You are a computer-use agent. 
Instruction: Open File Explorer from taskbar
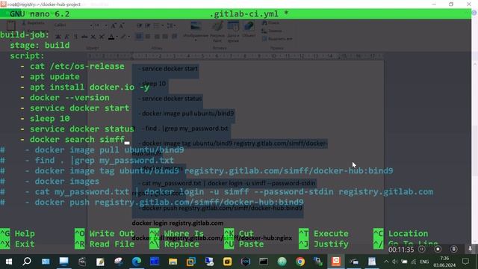tap(173, 262)
